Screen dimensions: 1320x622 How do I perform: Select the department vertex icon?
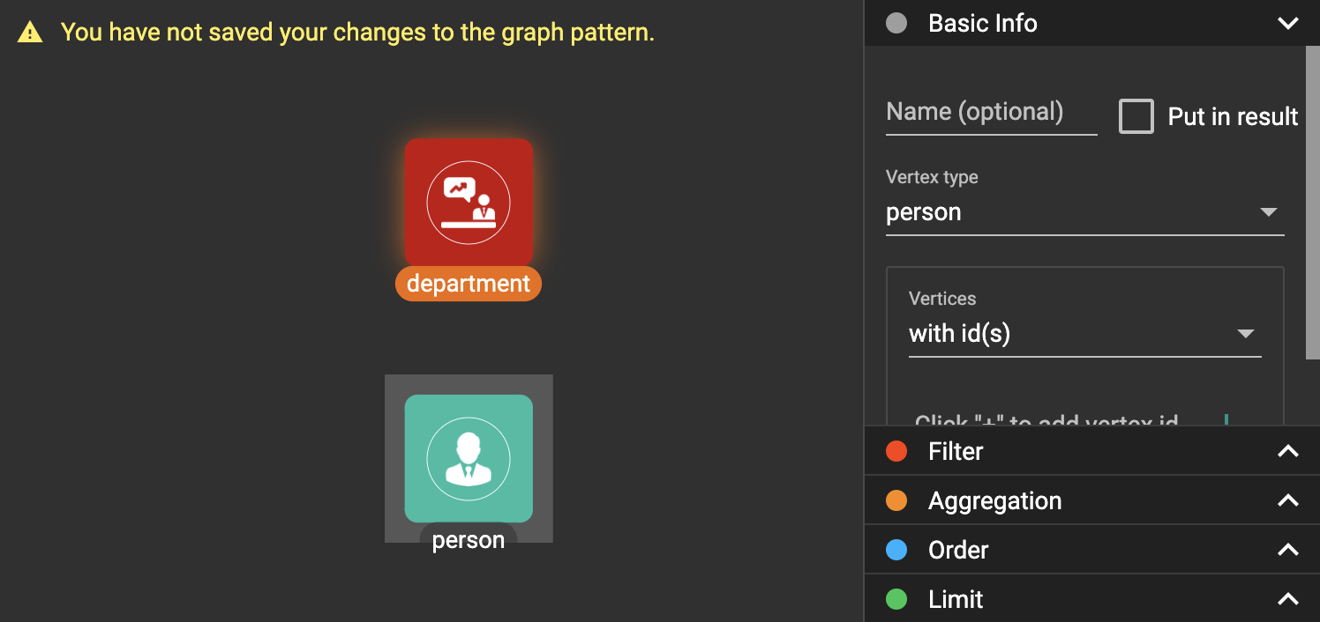click(x=469, y=202)
